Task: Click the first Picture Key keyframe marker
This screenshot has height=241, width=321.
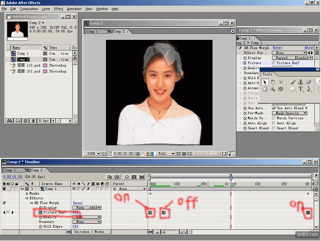Action: tap(150, 212)
